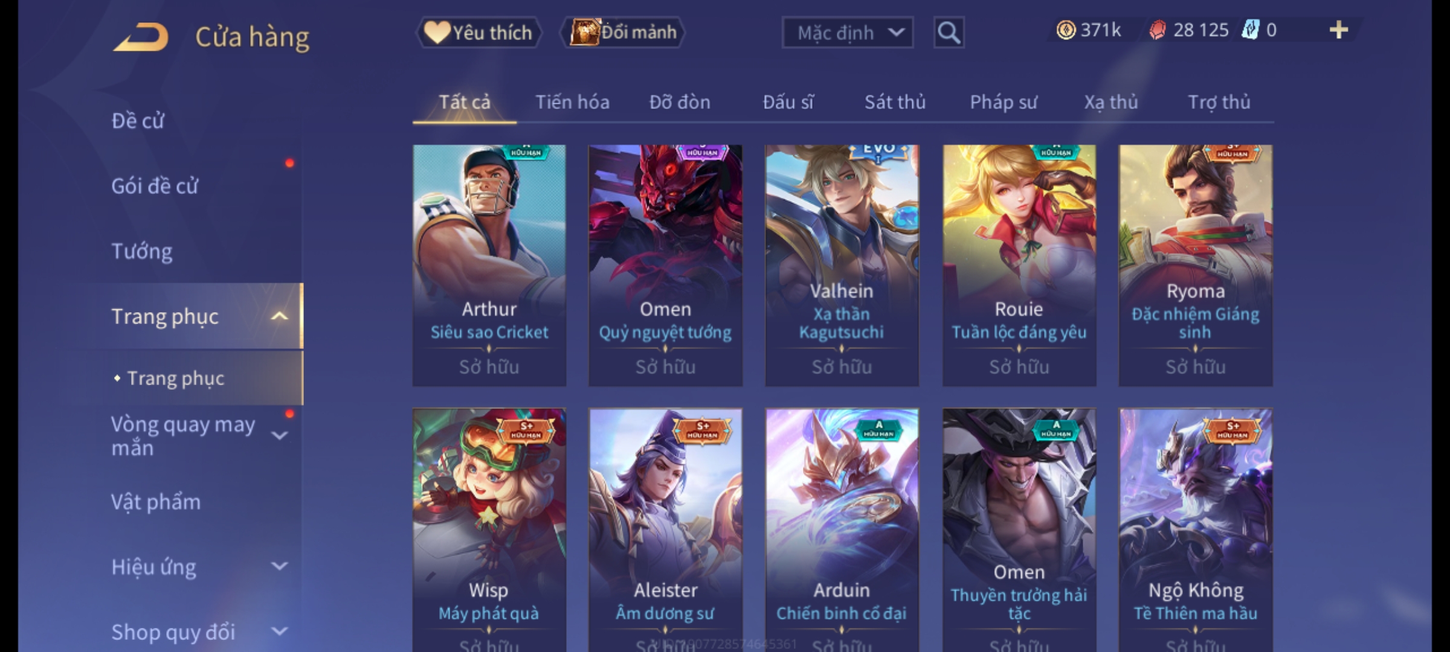Expand Vòng quay may mắn section
Screen dimensions: 1450x652
point(279,435)
